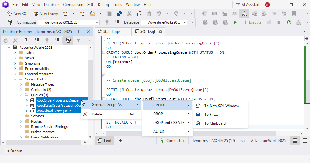Click the plus button next to Text
The image size is (310, 163).
tap(121, 141)
